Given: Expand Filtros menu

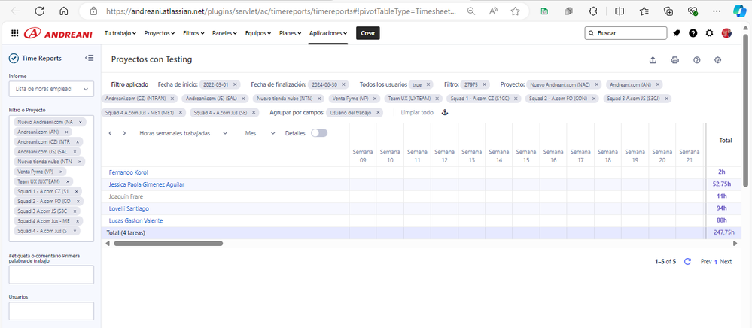Looking at the screenshot, I should (x=193, y=33).
